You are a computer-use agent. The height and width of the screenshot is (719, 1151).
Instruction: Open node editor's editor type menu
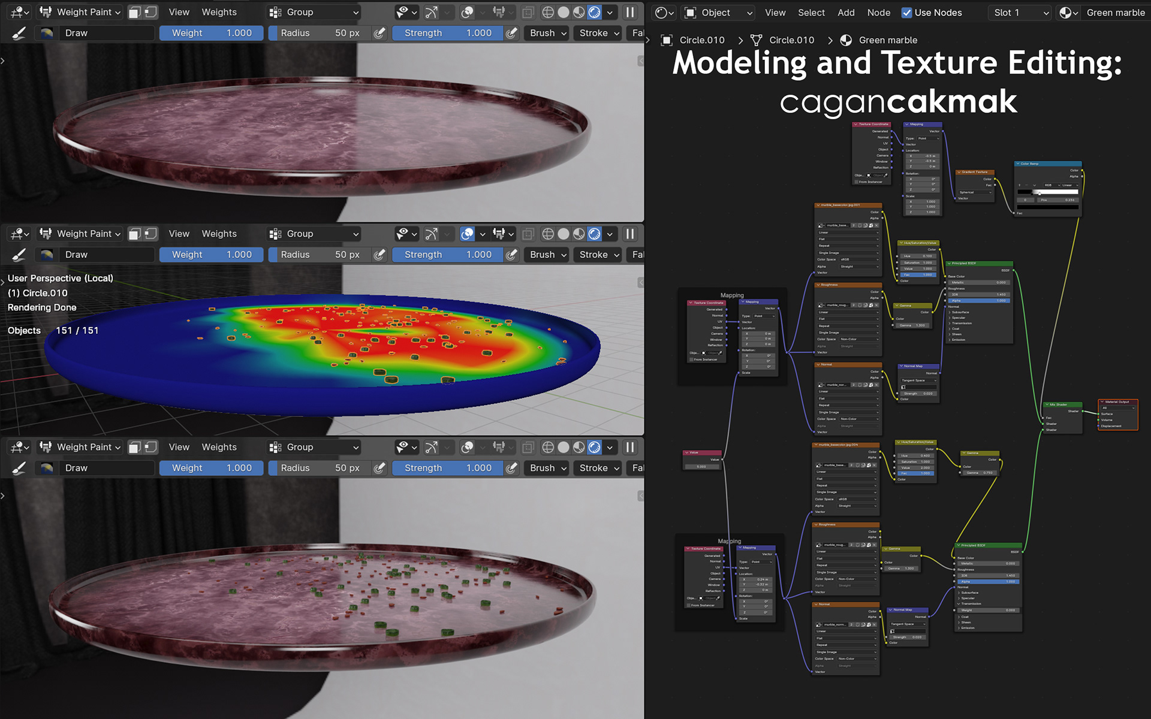664,13
